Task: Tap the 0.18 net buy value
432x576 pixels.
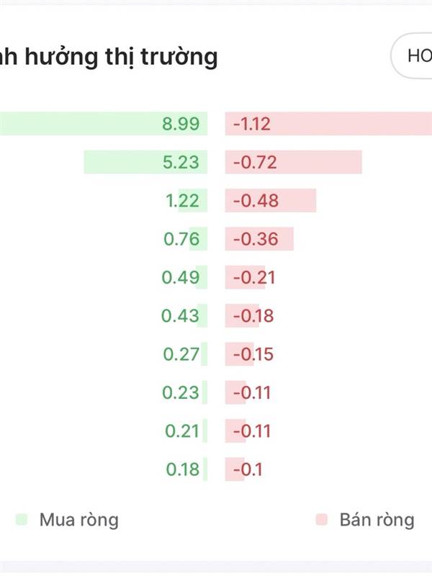Action: tap(182, 469)
